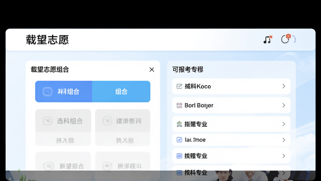The image size is (321, 181).
Task: Toggle the blue checkbox in the lar.fmoe row
Action: click(179, 140)
